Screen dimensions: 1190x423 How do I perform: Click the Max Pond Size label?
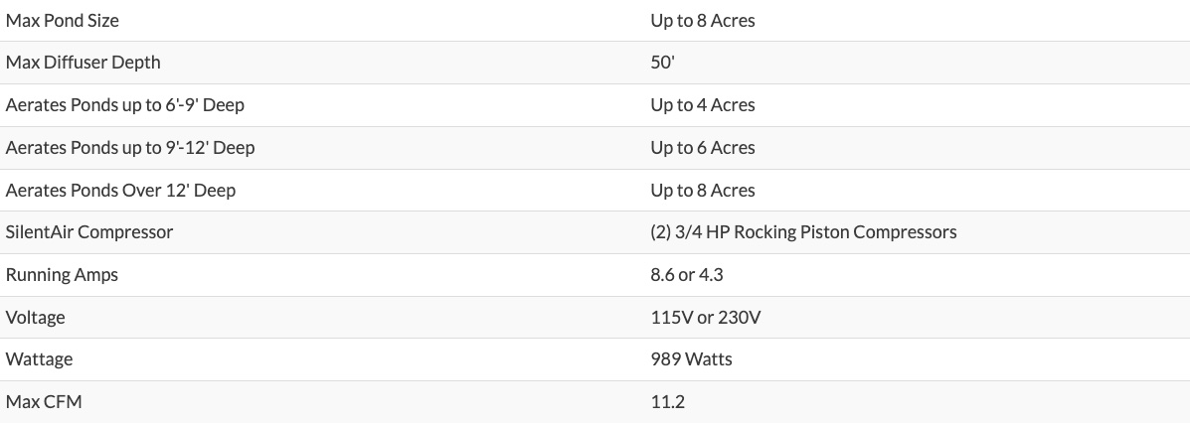pyautogui.click(x=63, y=21)
